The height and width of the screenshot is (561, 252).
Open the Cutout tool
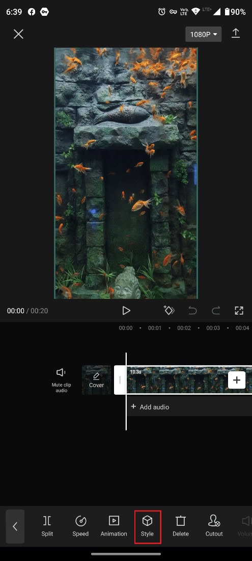pos(214,526)
